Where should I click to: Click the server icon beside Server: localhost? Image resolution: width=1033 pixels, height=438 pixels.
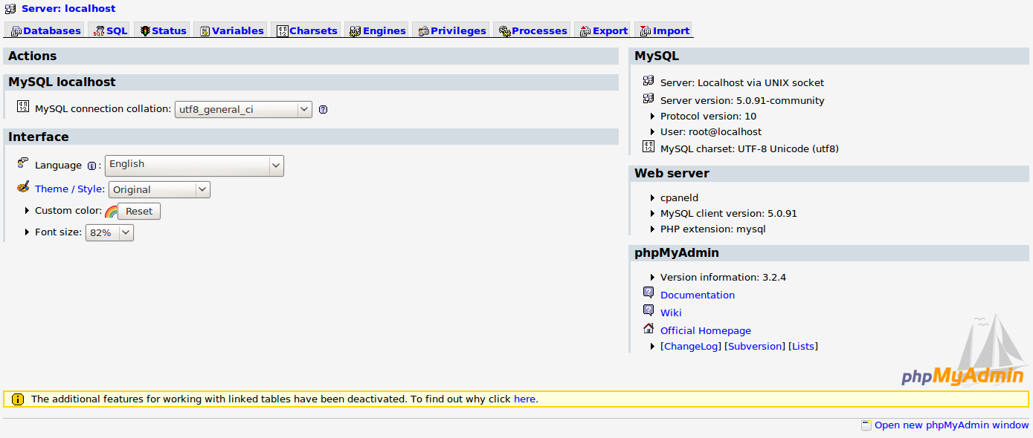(x=10, y=9)
